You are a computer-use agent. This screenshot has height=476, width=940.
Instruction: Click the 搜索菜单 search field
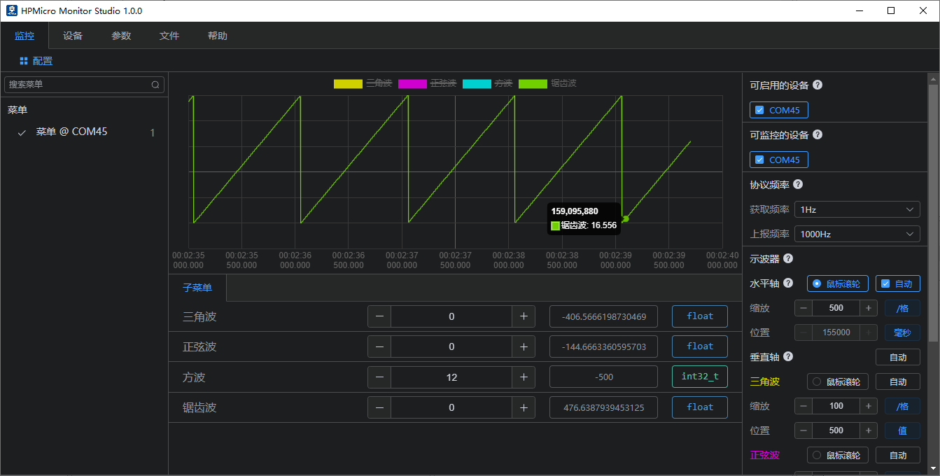click(x=84, y=85)
